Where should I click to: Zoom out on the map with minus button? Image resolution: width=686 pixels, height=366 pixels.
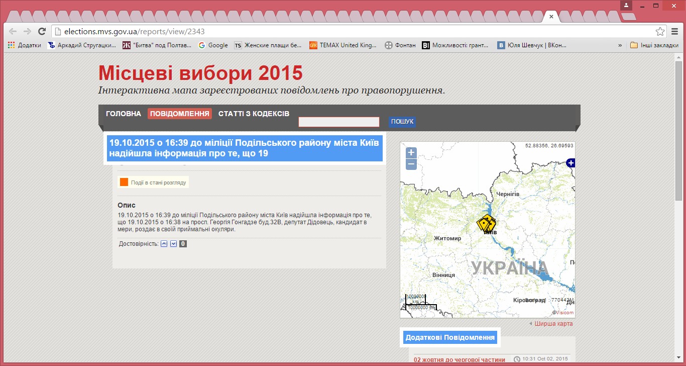pyautogui.click(x=411, y=164)
